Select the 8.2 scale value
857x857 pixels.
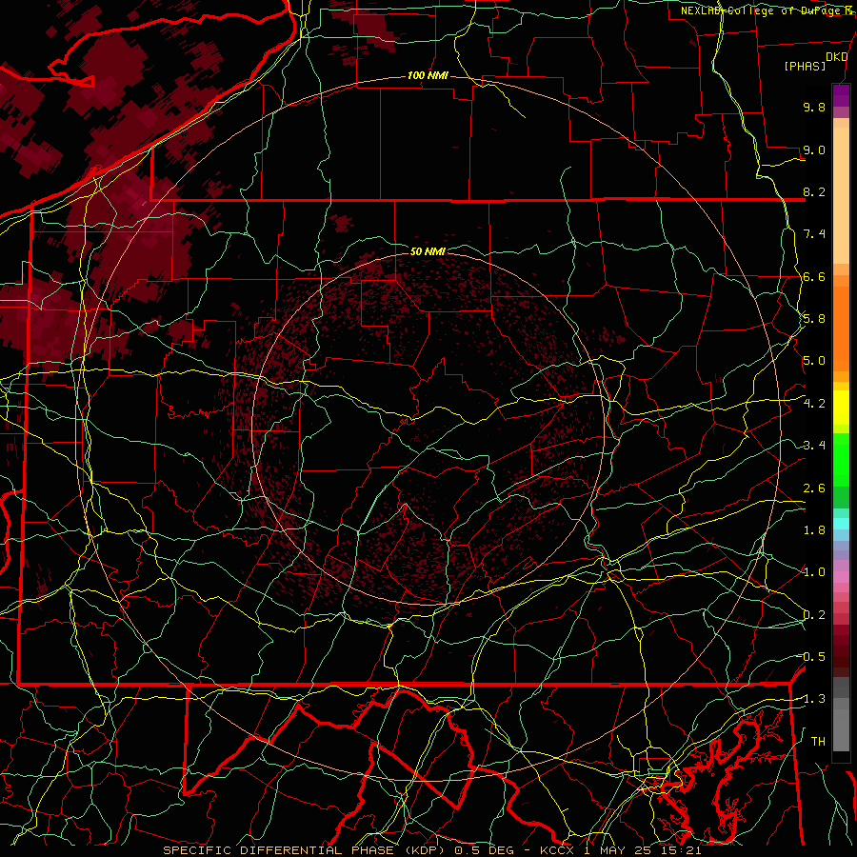(814, 191)
